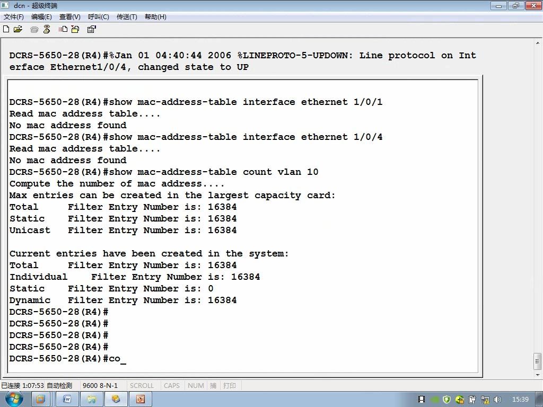
Task: Open the orange app taskbar button beside Start
Action: point(41,400)
